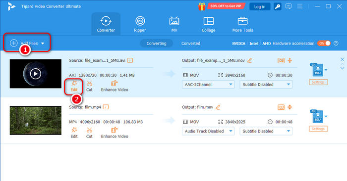Viewport: 347px width, 181px height.
Task: Click the 50% OFF to Get VIP banner
Action: pyautogui.click(x=226, y=6)
